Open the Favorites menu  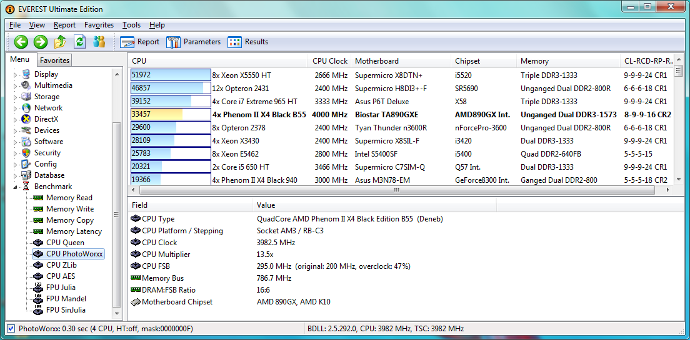point(99,25)
